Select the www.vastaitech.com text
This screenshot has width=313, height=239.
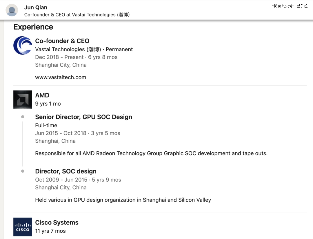point(61,77)
